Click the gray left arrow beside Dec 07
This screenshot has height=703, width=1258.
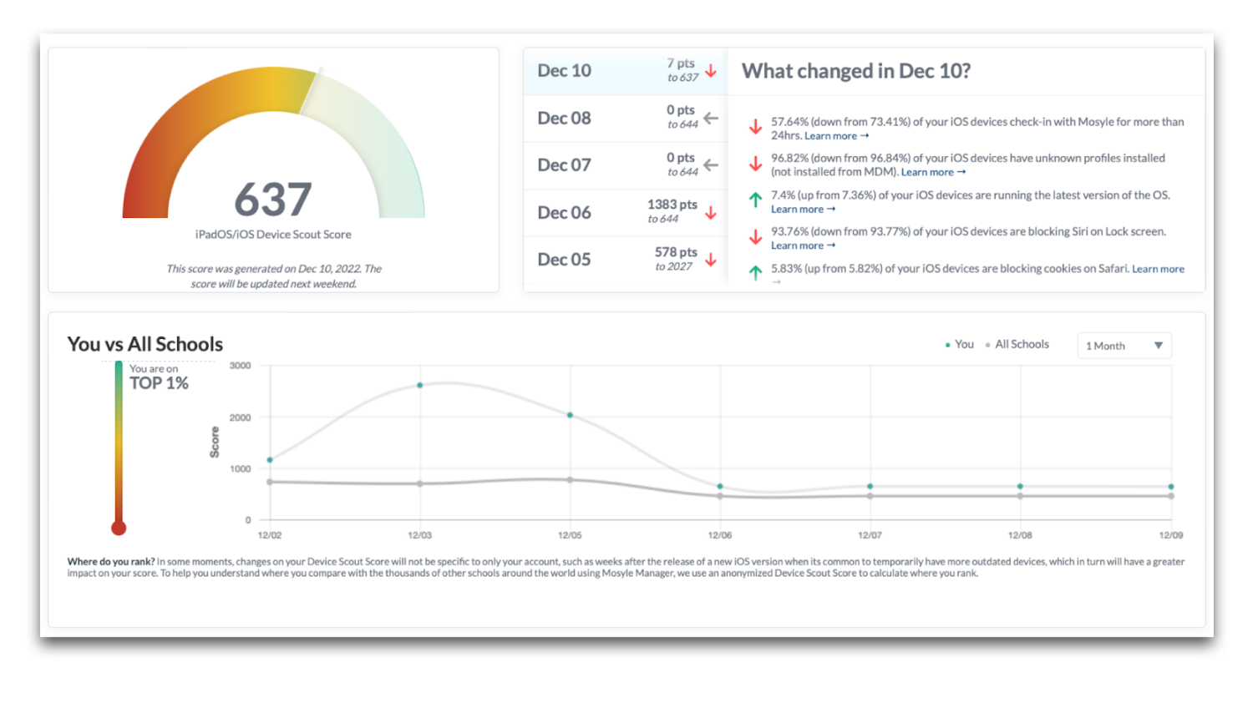click(x=711, y=165)
